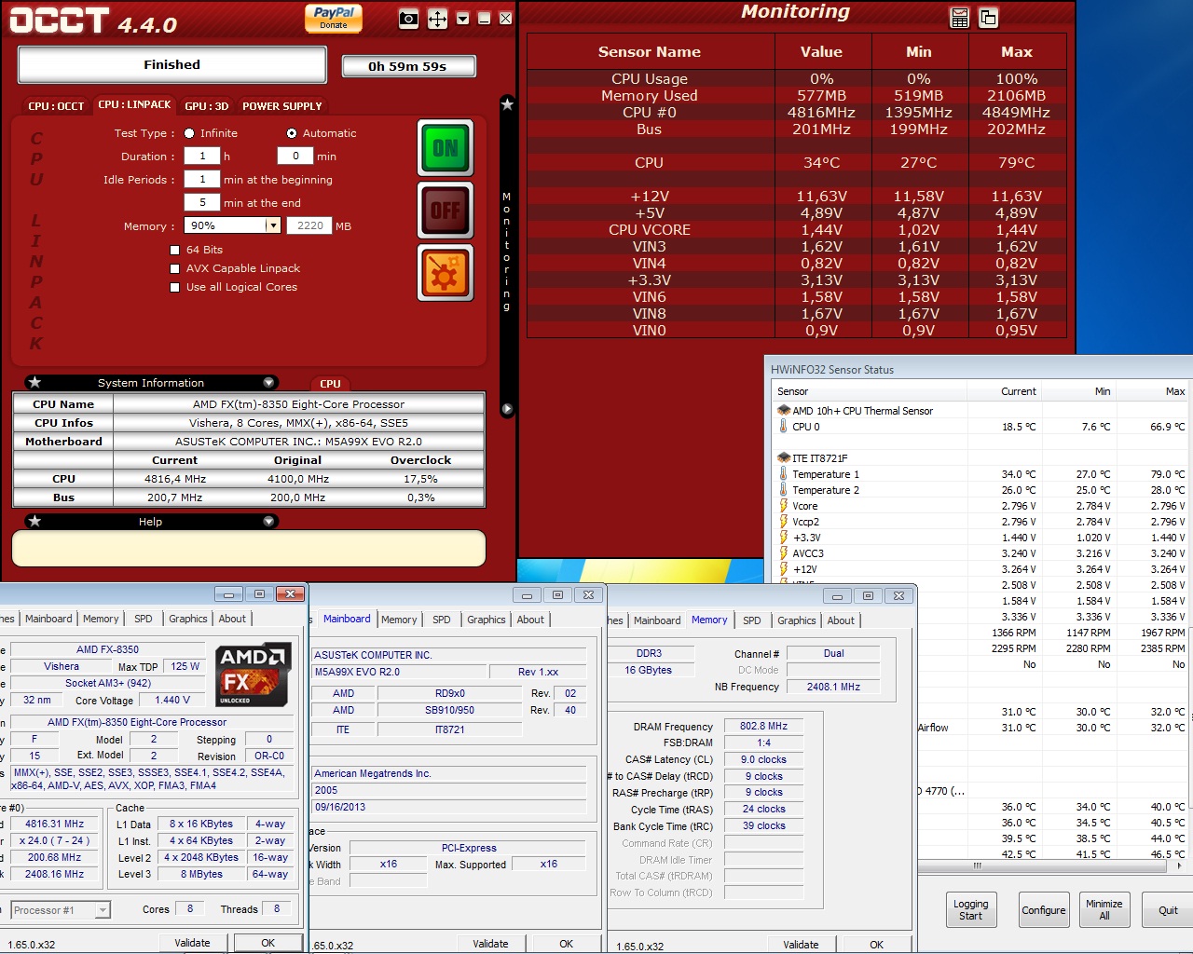The height and width of the screenshot is (954, 1193).
Task: Click the thermometer icon beside CPU 0
Action: pos(783,427)
